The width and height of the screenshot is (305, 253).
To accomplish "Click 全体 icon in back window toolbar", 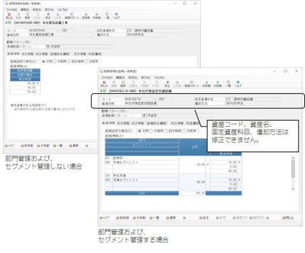I will [x=18, y=16].
